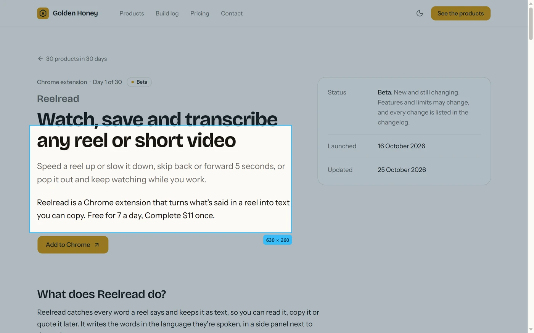Select the date 25 October 2026
This screenshot has height=333, width=534.
point(402,170)
